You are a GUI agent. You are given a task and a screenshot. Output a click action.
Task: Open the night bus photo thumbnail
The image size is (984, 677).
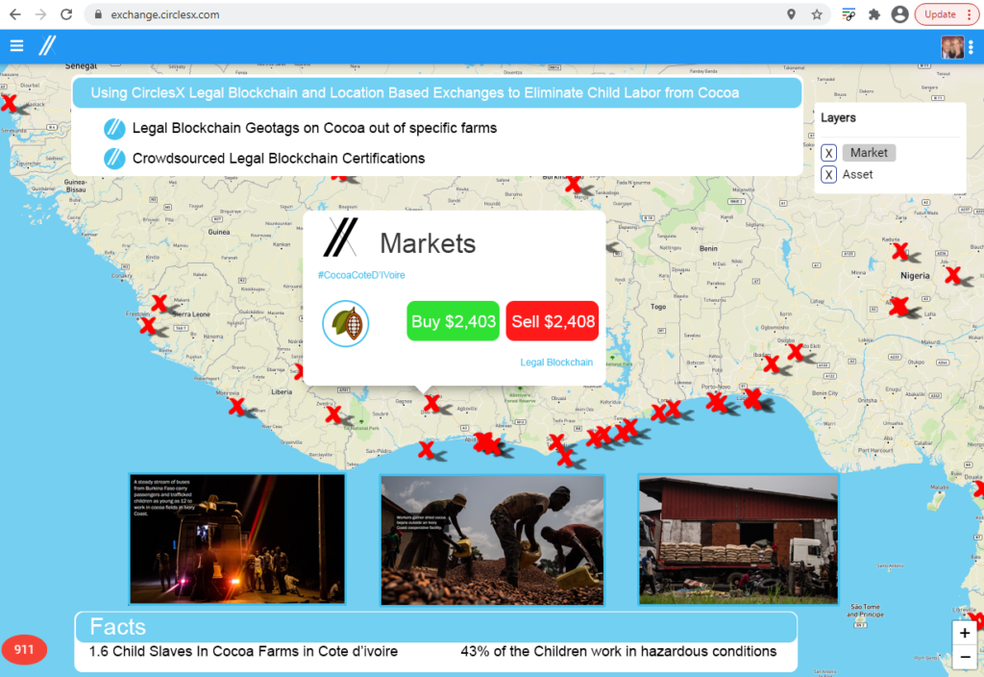[x=237, y=539]
